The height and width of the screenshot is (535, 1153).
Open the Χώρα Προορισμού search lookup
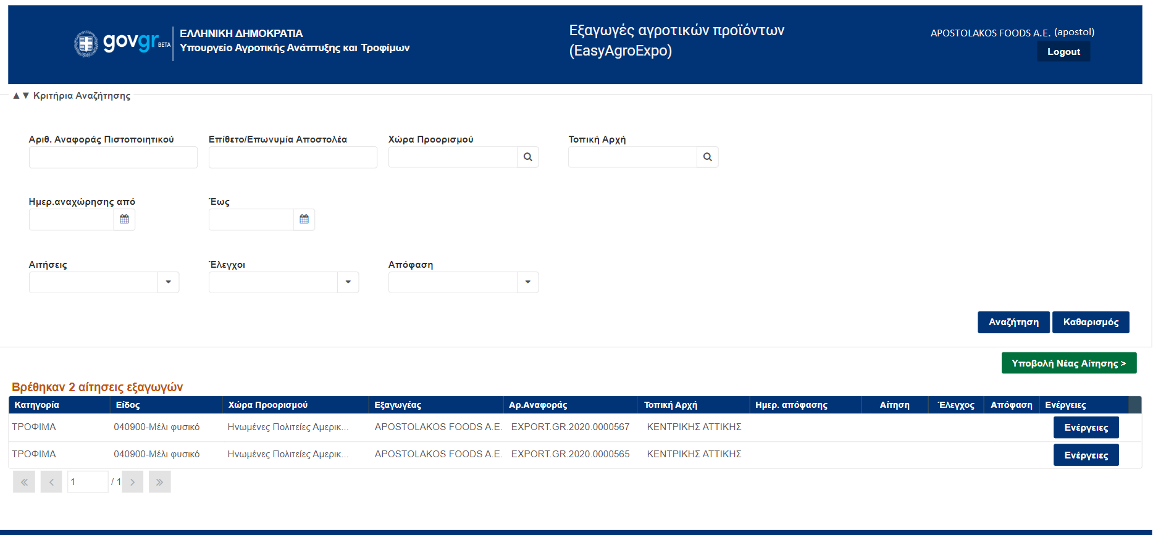528,157
